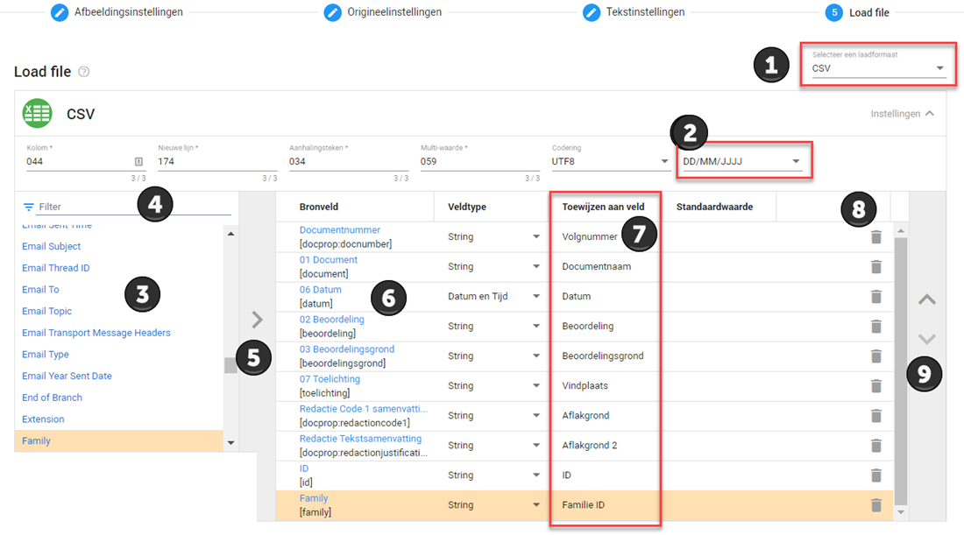The height and width of the screenshot is (535, 964).
Task: Click the Filter search field
Action: pyautogui.click(x=131, y=207)
